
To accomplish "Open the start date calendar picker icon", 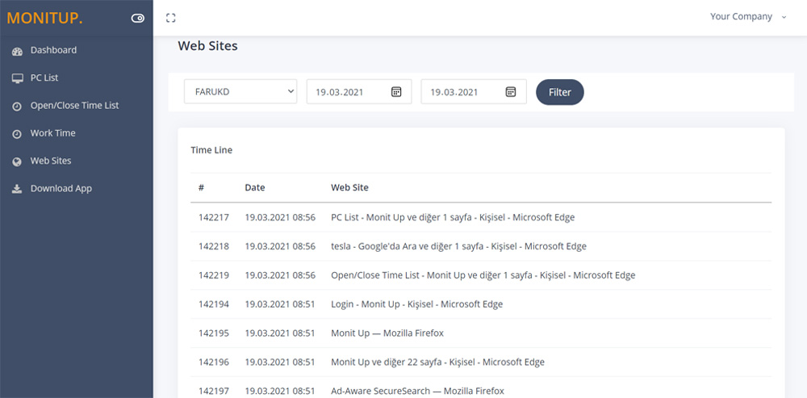I will tap(395, 92).
